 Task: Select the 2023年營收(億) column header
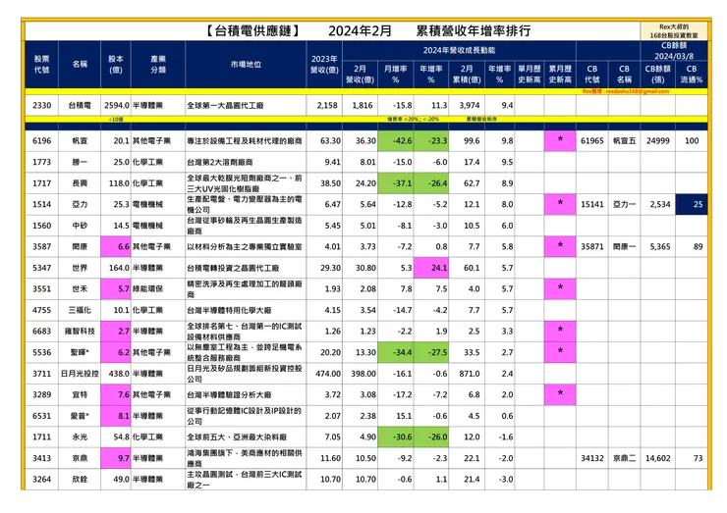(x=324, y=65)
